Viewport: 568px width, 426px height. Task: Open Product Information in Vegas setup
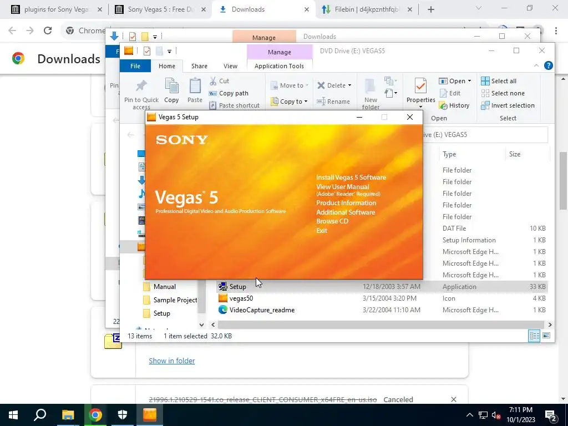click(346, 203)
